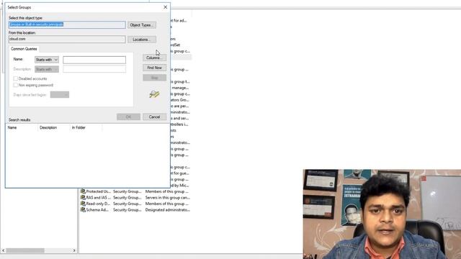Click the Schema Ad... group icon
Image resolution: width=461 pixels, height=259 pixels.
tap(83, 210)
